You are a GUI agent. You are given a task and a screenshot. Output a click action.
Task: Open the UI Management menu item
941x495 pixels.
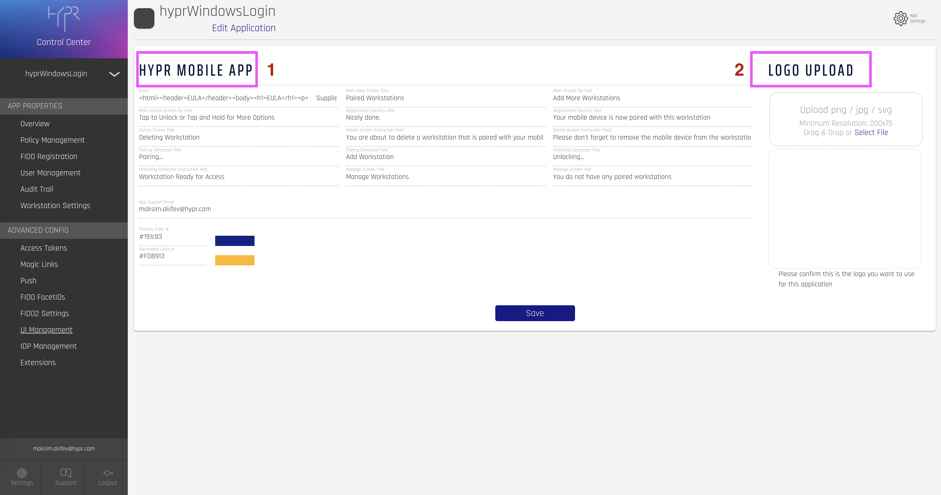(x=47, y=330)
